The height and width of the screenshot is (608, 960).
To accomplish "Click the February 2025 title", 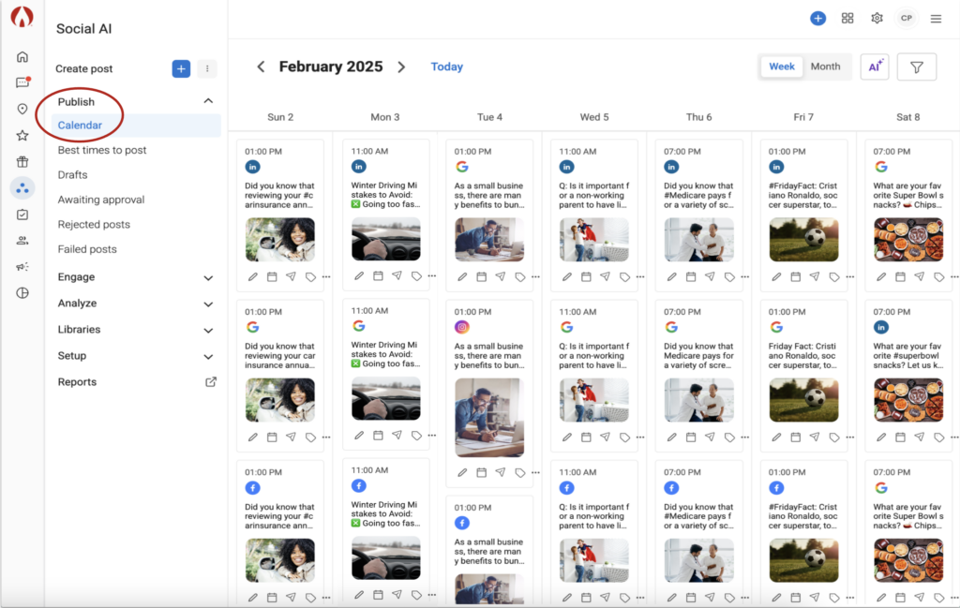I will pos(331,67).
